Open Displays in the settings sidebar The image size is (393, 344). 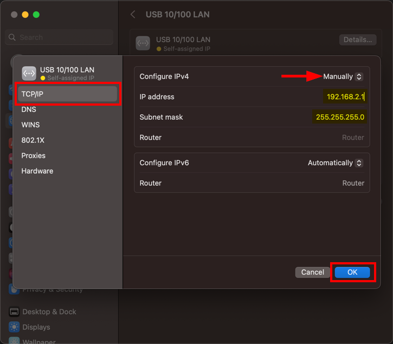[x=36, y=327]
